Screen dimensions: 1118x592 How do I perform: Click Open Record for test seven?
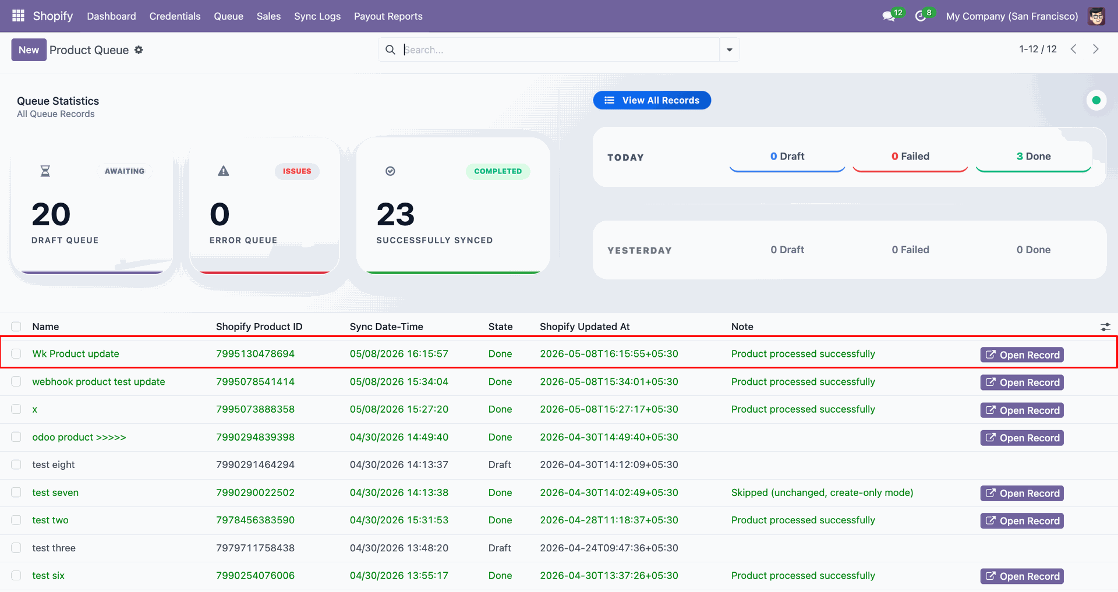(1022, 493)
